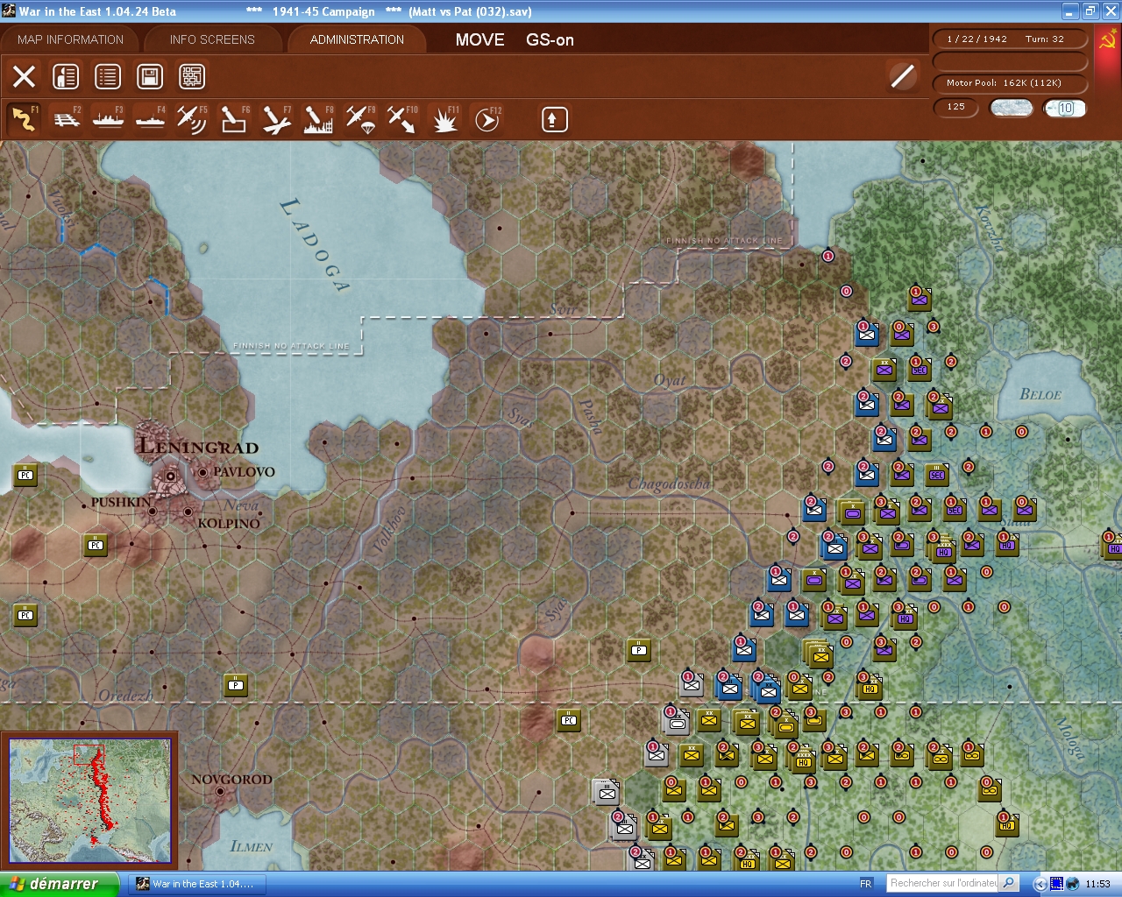Image resolution: width=1122 pixels, height=897 pixels.
Task: Click the FR language indicator
Action: 866,884
